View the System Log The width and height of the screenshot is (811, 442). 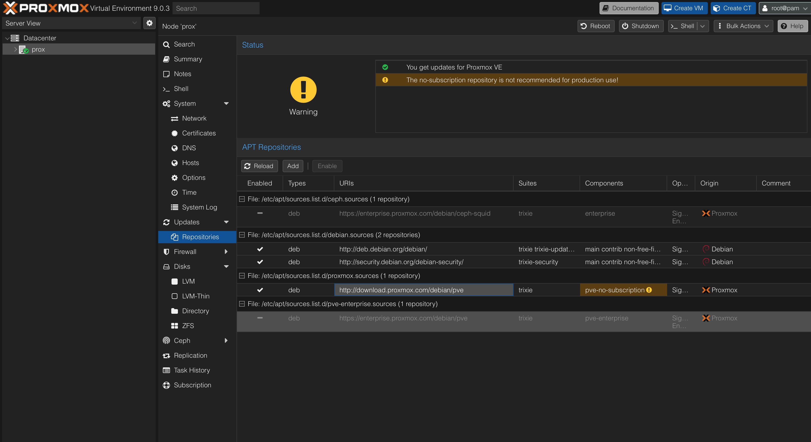click(200, 207)
